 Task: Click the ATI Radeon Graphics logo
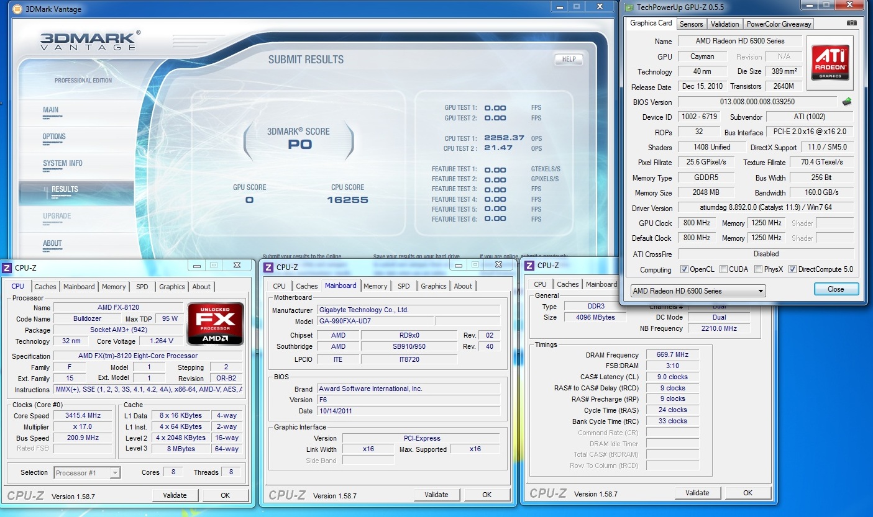pyautogui.click(x=830, y=62)
